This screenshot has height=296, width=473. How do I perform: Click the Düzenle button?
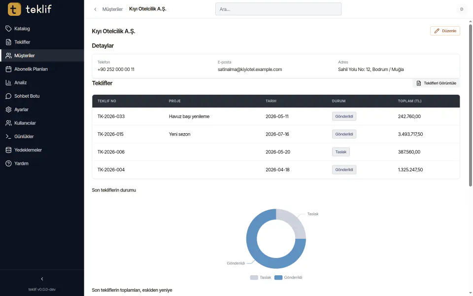point(445,31)
